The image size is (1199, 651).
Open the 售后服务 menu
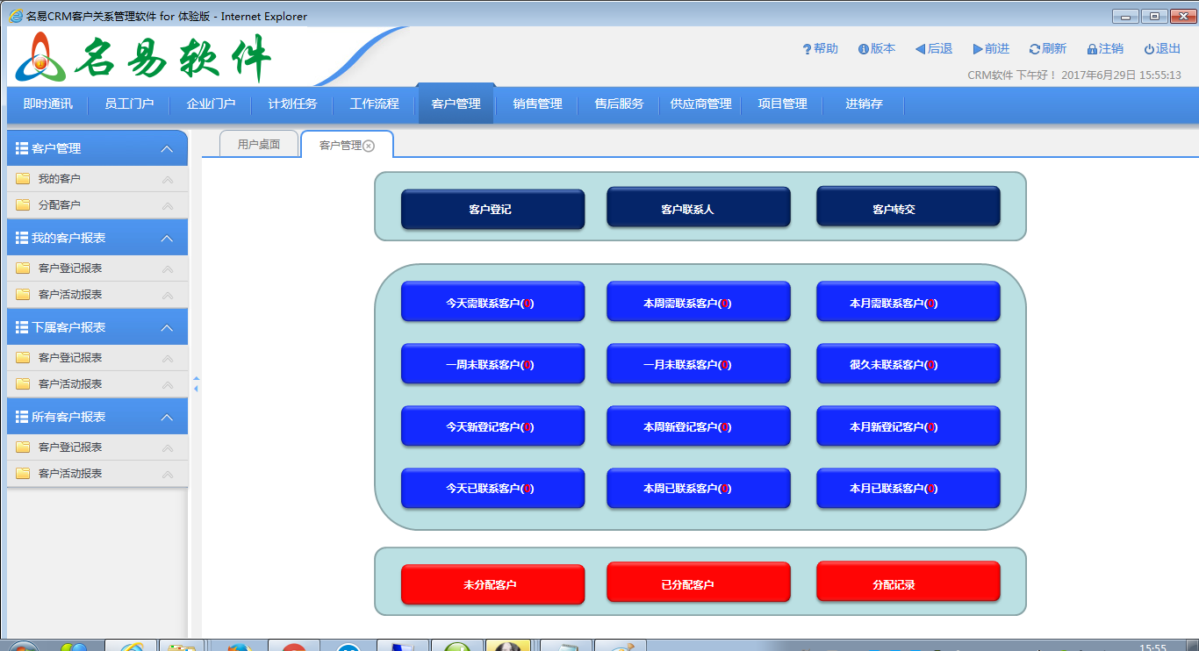click(619, 104)
